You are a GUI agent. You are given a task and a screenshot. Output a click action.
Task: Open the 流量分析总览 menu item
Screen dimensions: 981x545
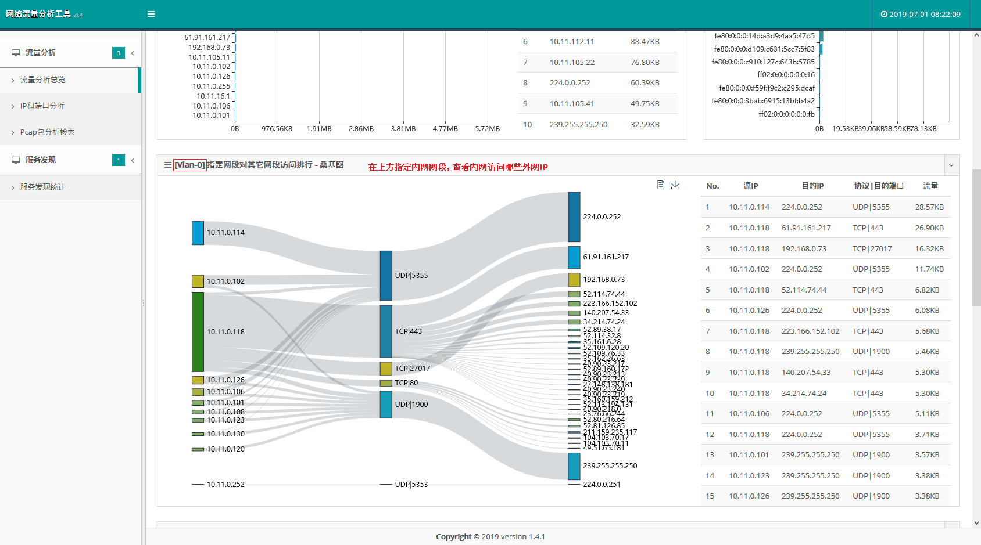point(43,80)
